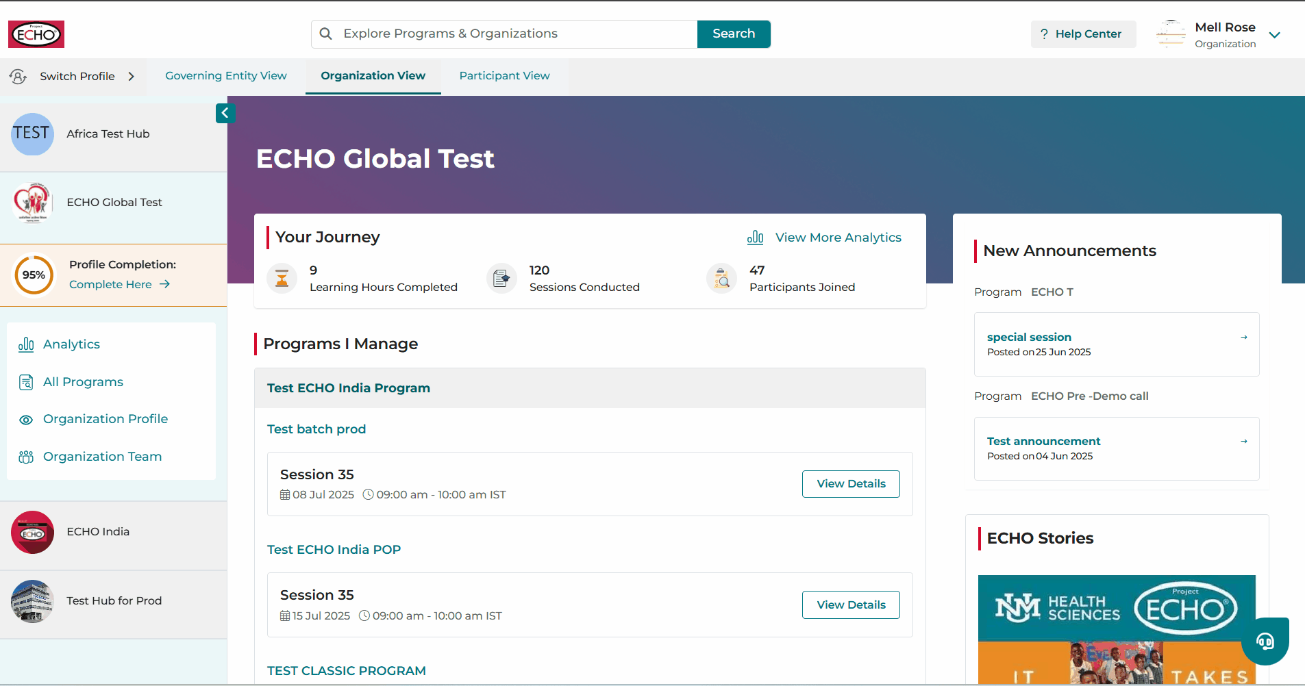Click the search magnifier icon

(326, 34)
